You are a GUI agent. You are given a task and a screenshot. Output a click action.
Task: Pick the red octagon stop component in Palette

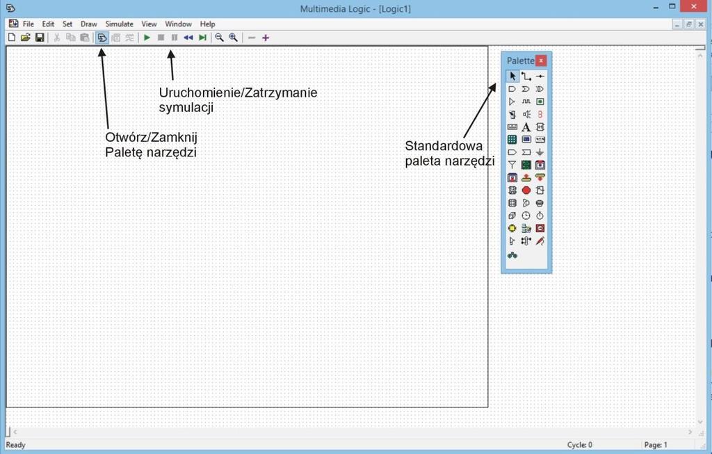point(526,190)
